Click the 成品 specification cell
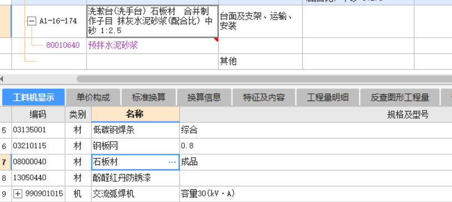The width and height of the screenshot is (452, 202). pyautogui.click(x=315, y=162)
